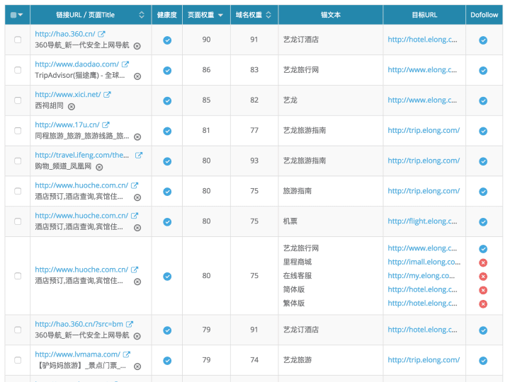Click remove icon in the hao.360.cn/ row
Viewport: 510px width, 382px height.
pos(137,46)
